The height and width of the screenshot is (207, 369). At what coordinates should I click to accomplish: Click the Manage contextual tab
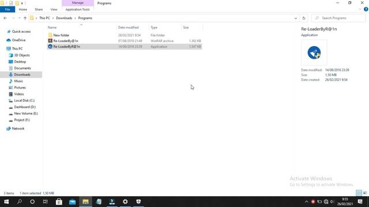click(78, 3)
